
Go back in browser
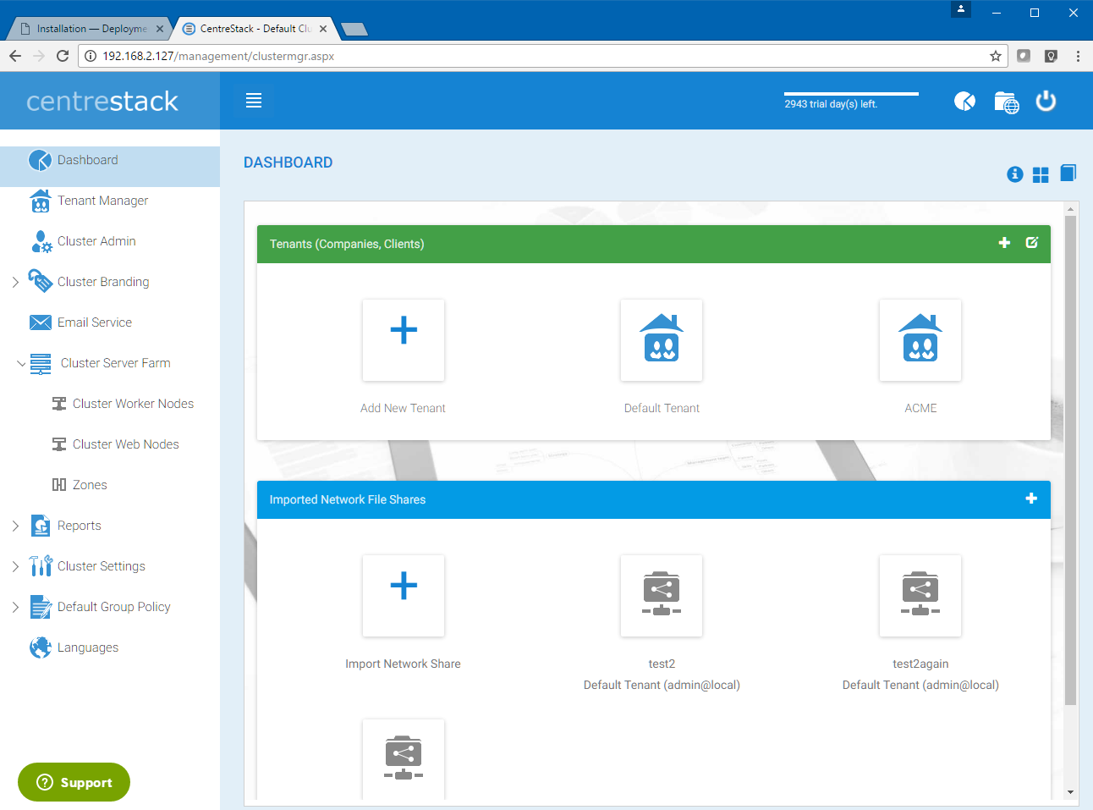click(x=15, y=56)
